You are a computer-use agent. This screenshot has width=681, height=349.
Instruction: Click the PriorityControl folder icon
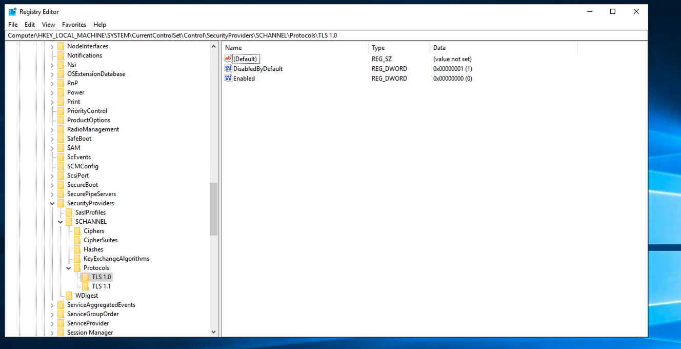pos(61,111)
